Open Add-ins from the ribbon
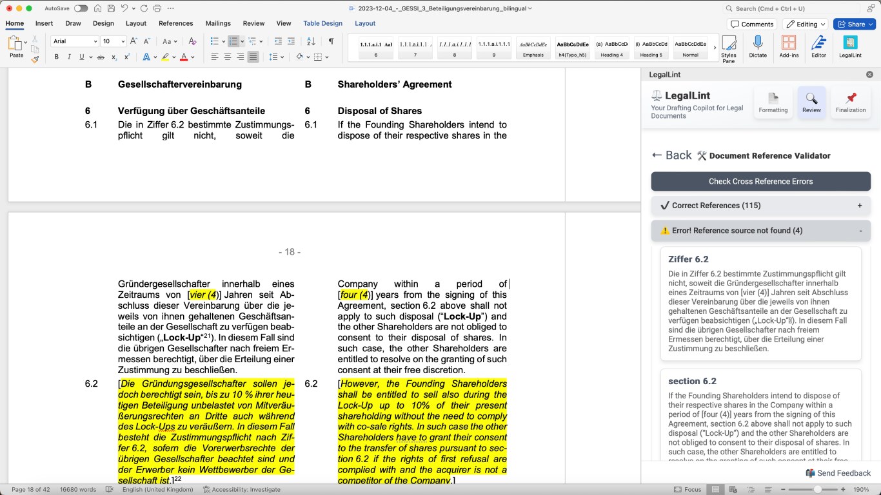881x495 pixels. (x=789, y=46)
